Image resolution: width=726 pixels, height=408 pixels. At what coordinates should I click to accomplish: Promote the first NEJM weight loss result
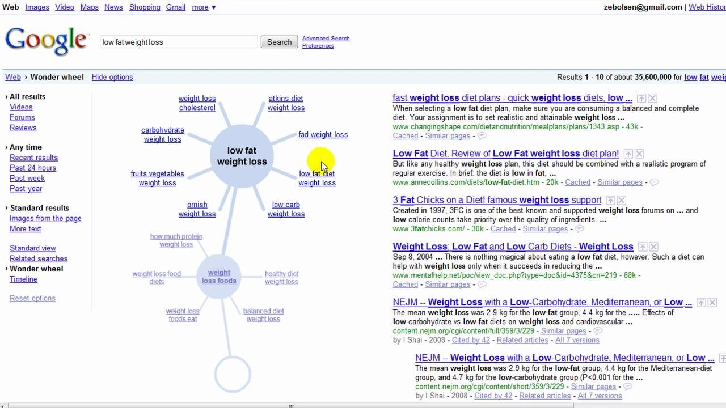[x=700, y=303]
